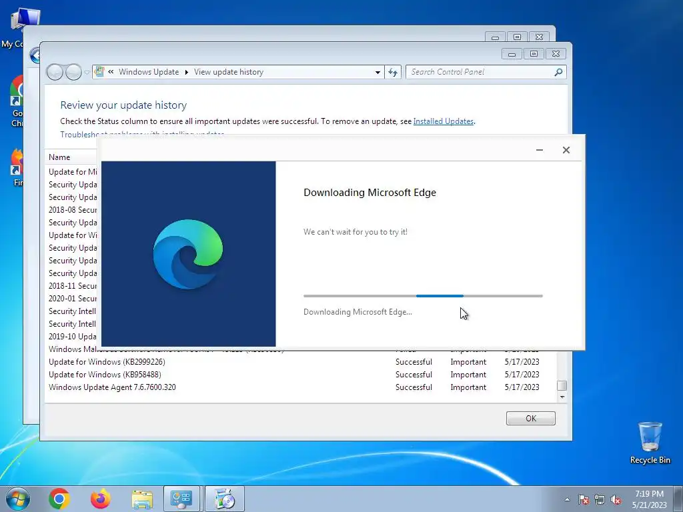Click the Downloading Microsoft Edge heading
The height and width of the screenshot is (512, 683).
[370, 193]
